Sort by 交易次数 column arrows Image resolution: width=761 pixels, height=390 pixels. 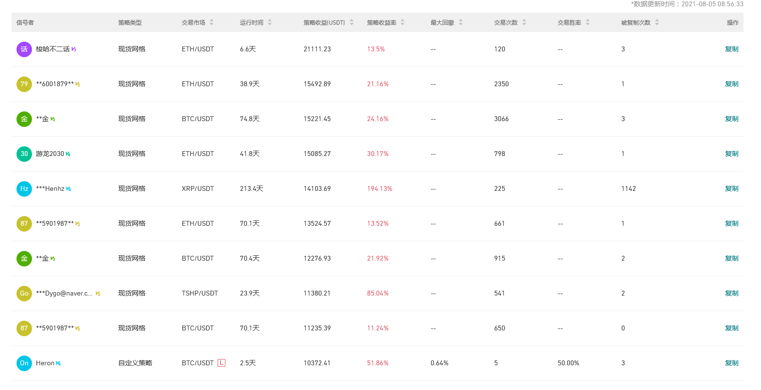(524, 22)
